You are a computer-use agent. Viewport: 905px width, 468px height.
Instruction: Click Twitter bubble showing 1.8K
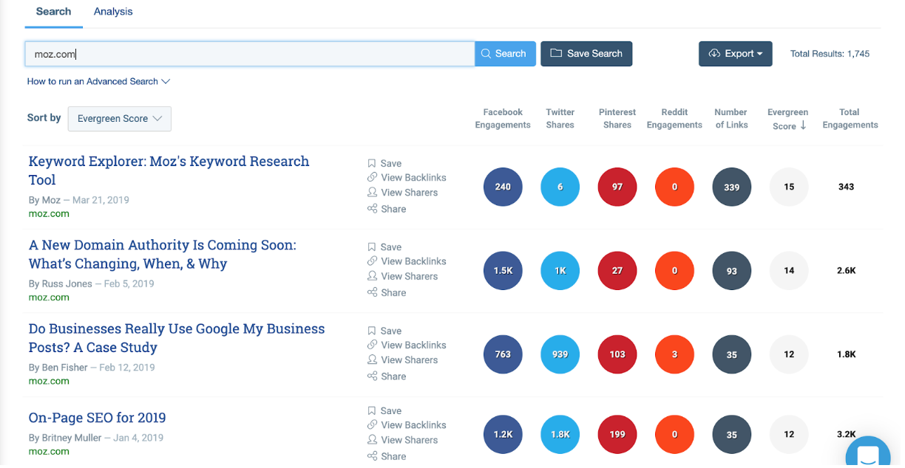(560, 435)
